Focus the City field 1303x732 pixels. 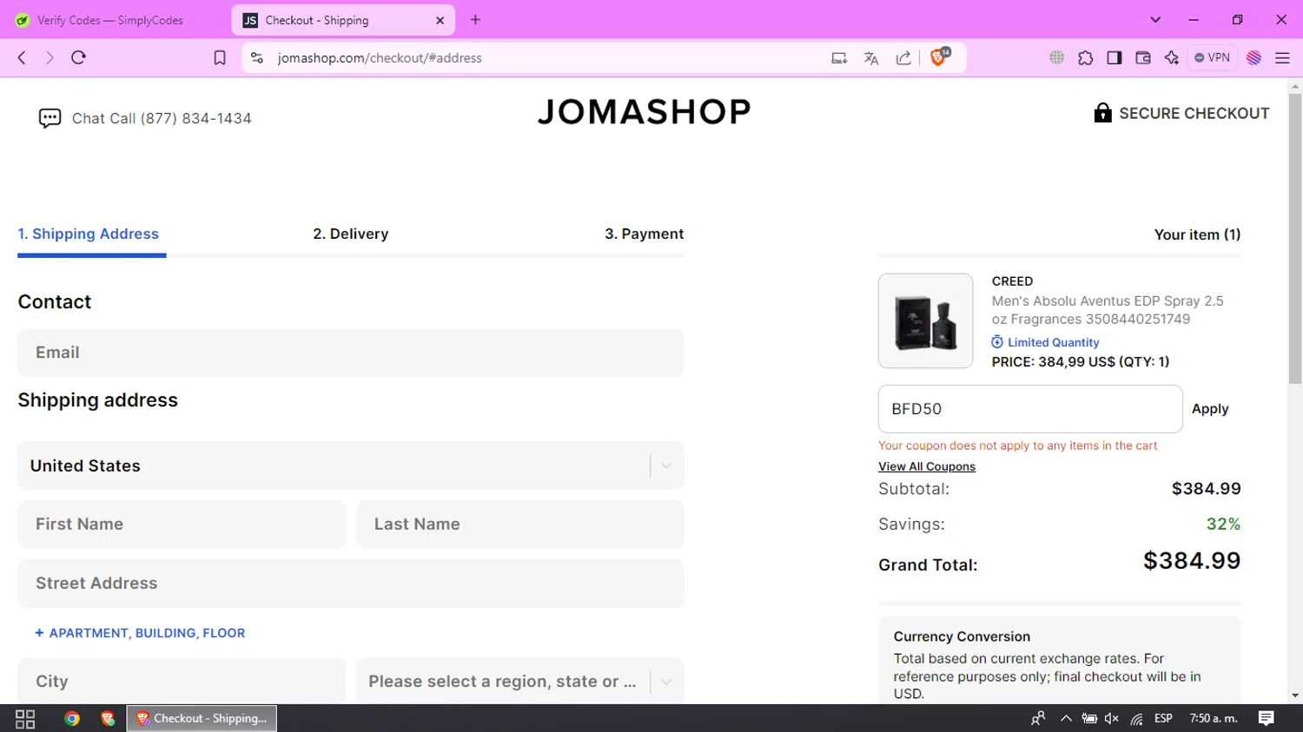click(182, 681)
